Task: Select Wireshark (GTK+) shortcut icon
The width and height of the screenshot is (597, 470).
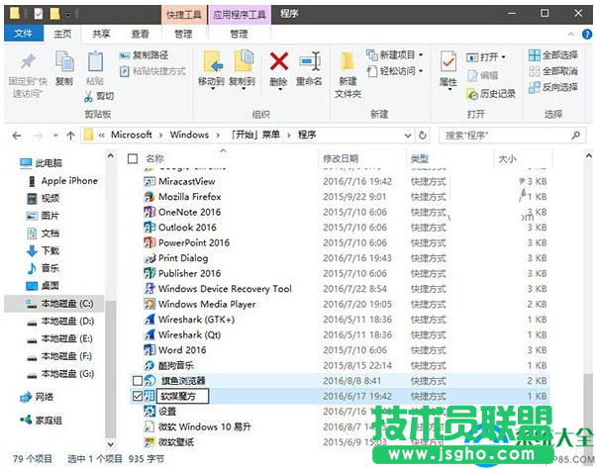Action: coord(149,319)
